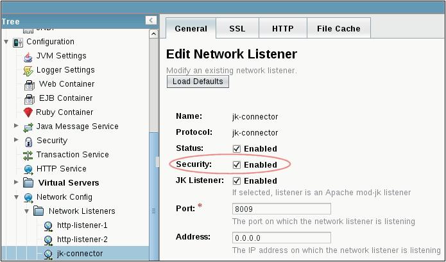Expand the Java Message Service node
The image size is (446, 262).
[16, 127]
